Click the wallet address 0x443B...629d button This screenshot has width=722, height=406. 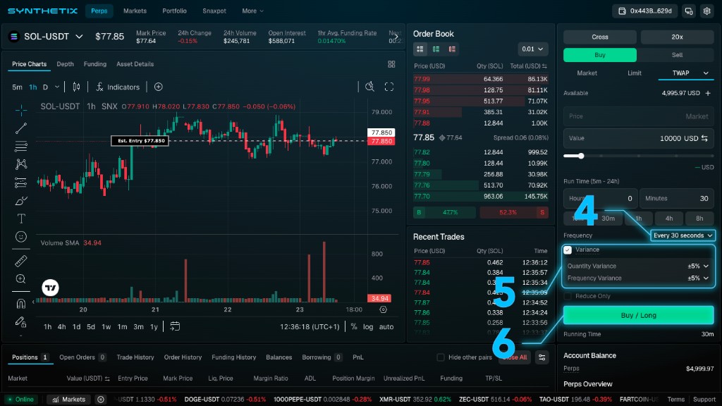(644, 11)
